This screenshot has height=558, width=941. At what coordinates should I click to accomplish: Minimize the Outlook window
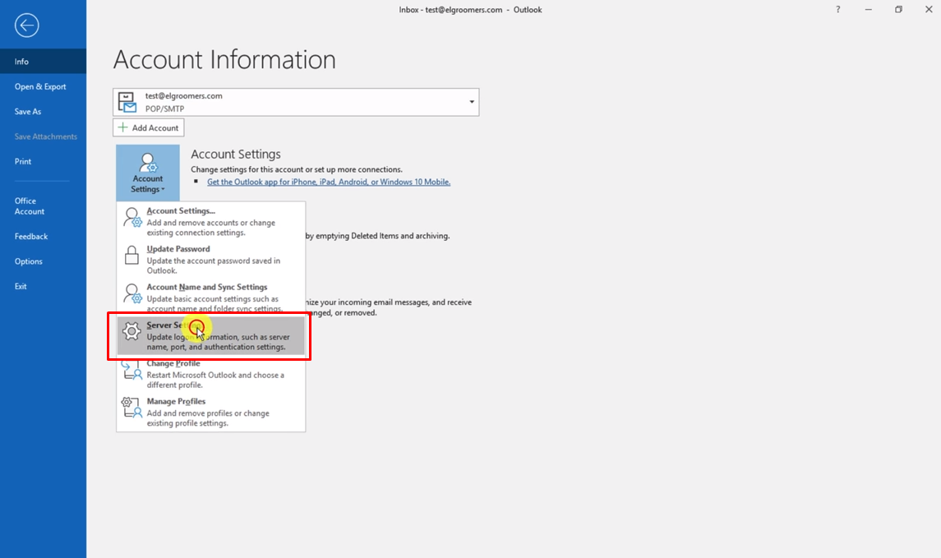coord(869,10)
